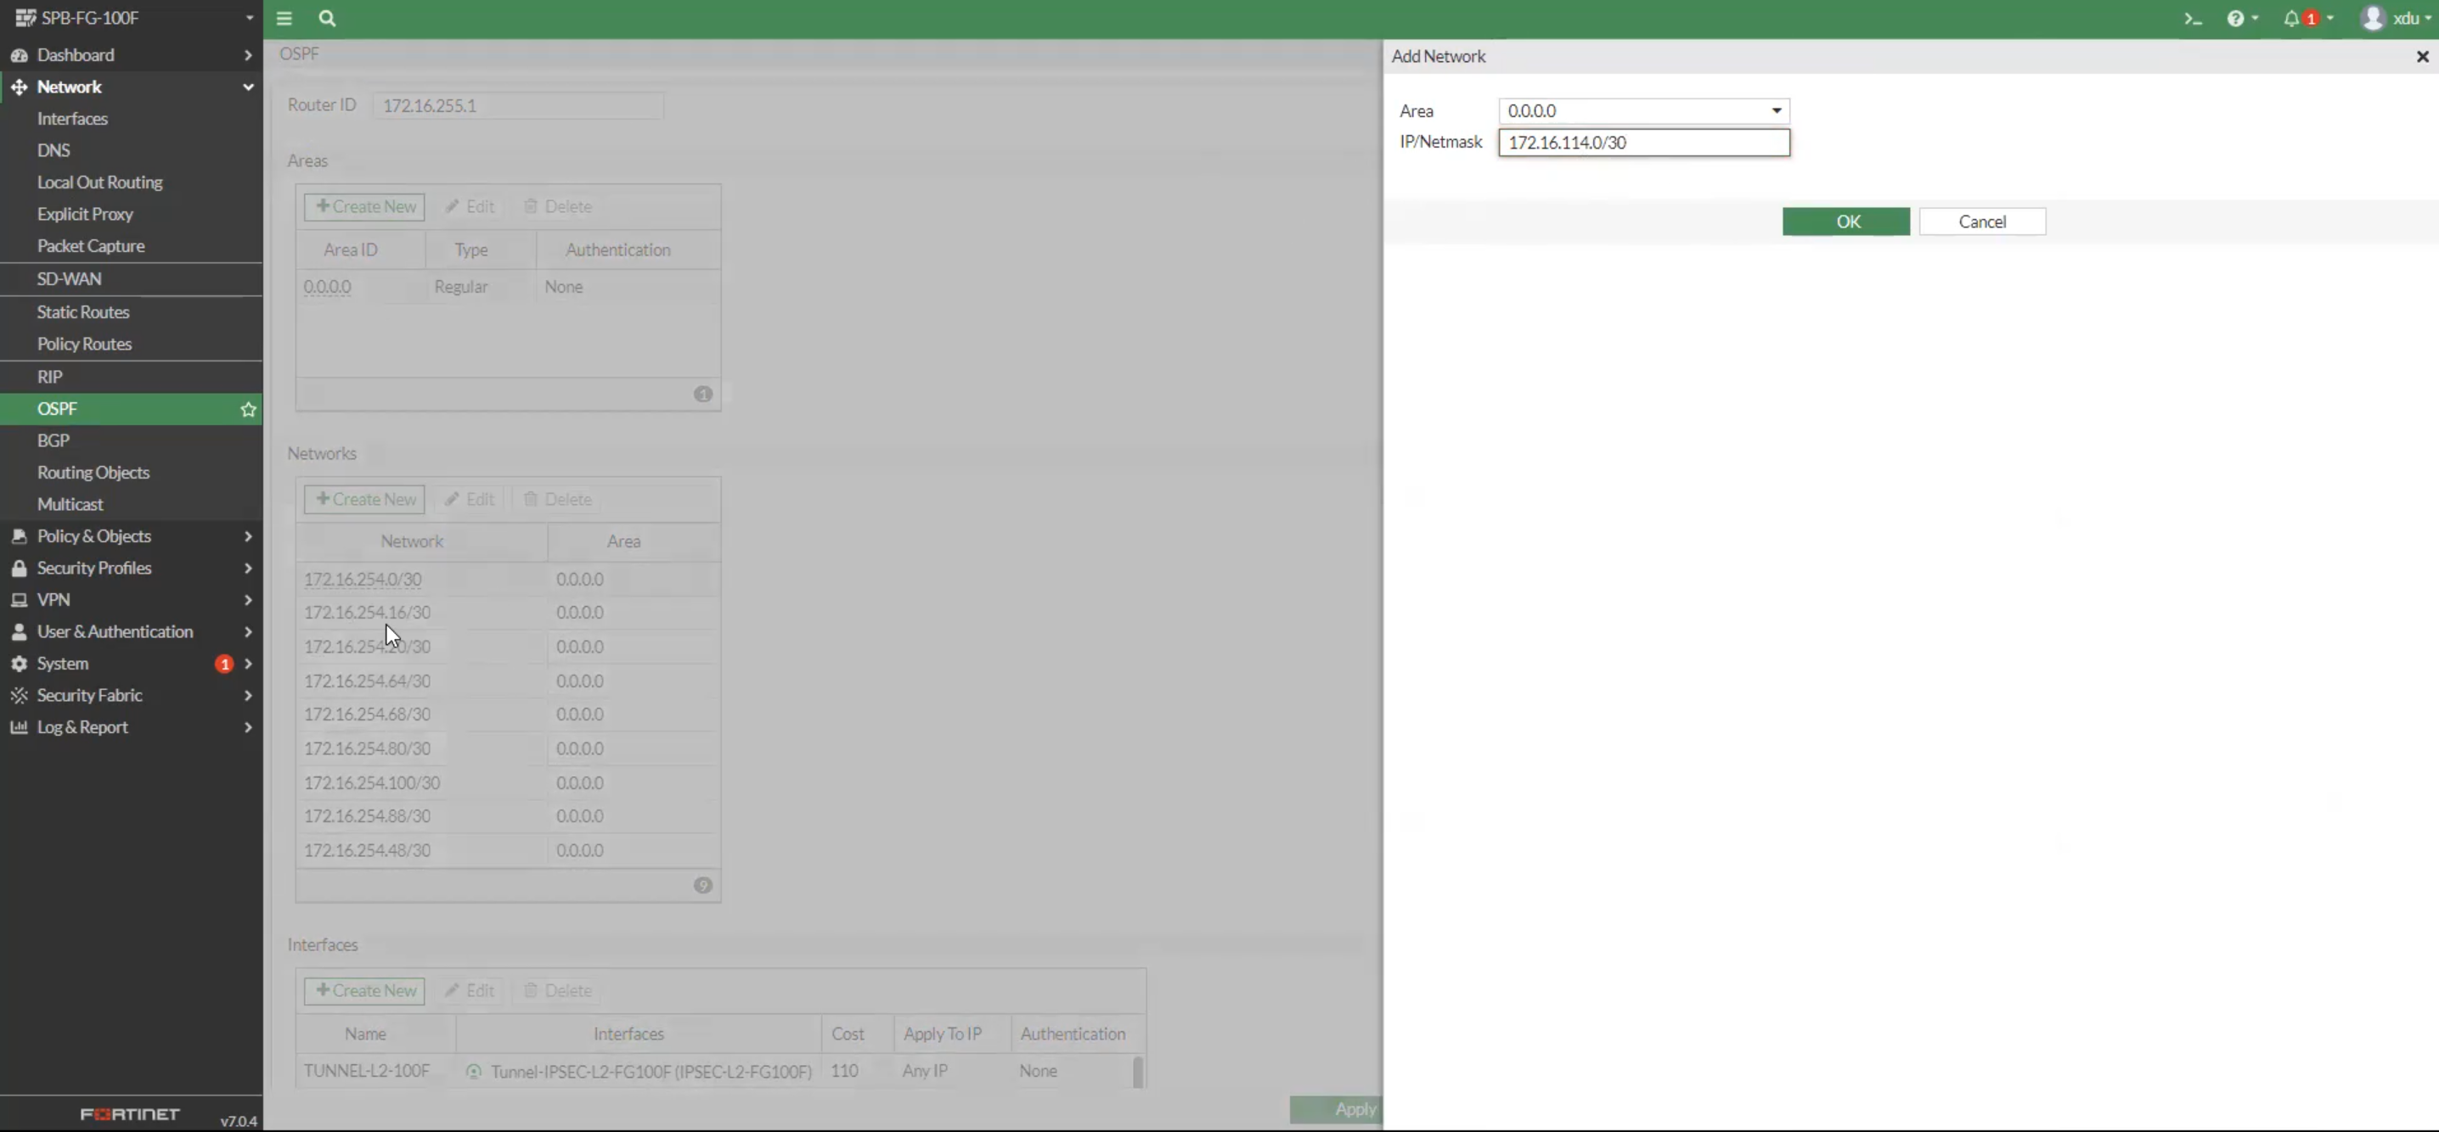Open the SPB-FG-100F device dropdown
This screenshot has width=2439, height=1132.
[131, 18]
